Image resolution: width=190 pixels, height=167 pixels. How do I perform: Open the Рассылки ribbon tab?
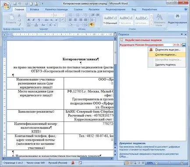[x=94, y=9]
